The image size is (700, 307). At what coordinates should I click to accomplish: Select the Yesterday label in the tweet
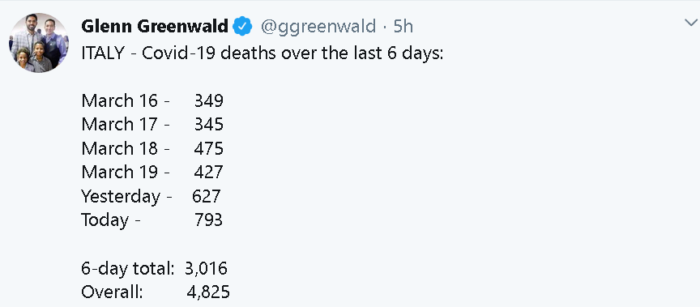(121, 197)
